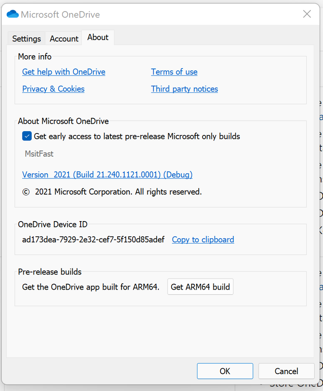Switch to the Settings tab
The image size is (323, 391).
(x=26, y=39)
